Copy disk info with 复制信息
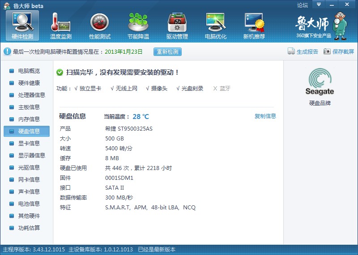 265,116
